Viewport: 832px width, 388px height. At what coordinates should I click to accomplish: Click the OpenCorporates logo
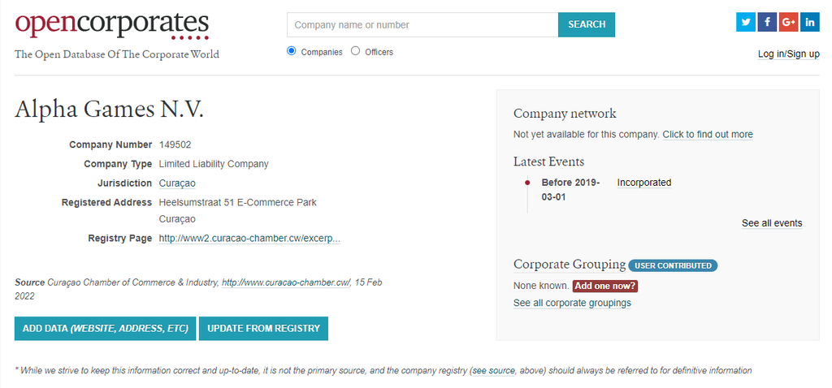pos(112,24)
